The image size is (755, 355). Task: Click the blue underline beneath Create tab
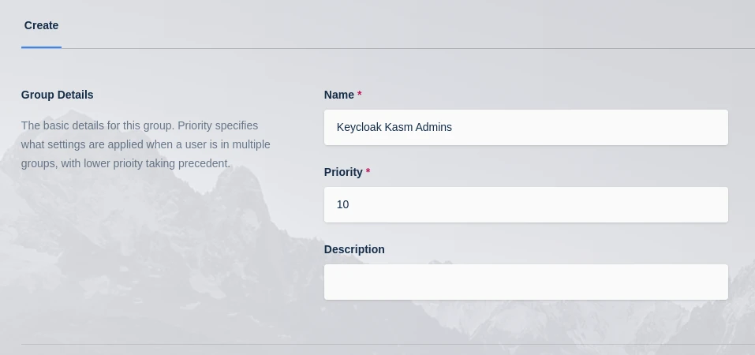(41, 47)
